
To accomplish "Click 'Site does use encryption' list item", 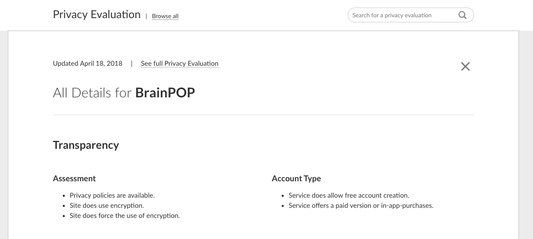I will (107, 206).
